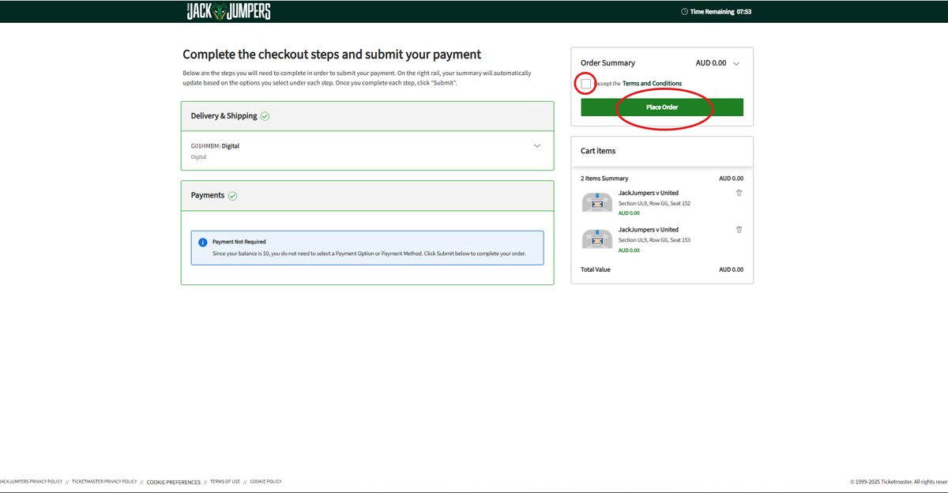The height and width of the screenshot is (493, 948).
Task: Tick the accept Terms and Conditions checkbox
Action: pos(585,83)
